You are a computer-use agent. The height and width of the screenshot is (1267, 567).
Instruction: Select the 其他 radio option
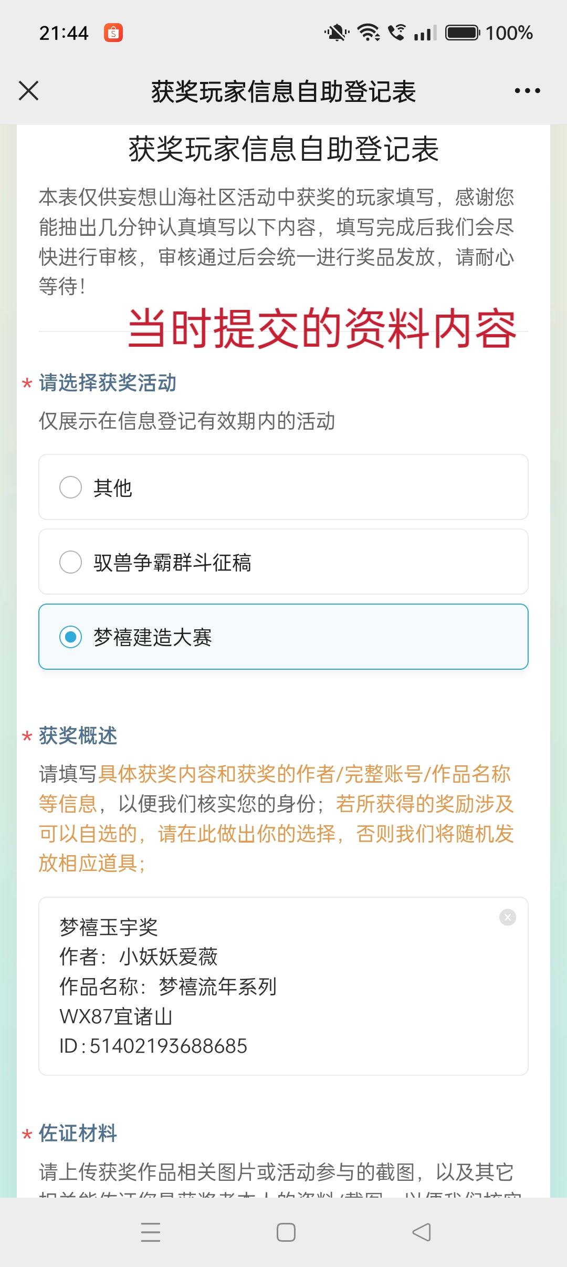coord(283,487)
